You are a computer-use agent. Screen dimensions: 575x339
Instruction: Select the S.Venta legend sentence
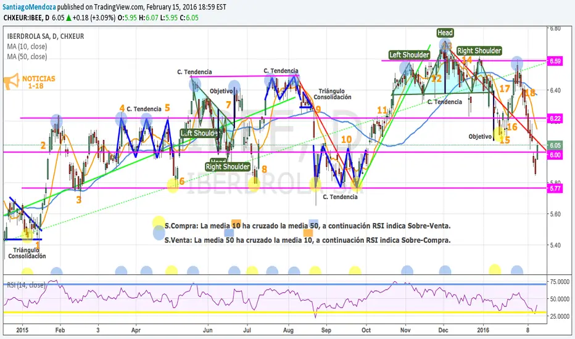pos(307,240)
